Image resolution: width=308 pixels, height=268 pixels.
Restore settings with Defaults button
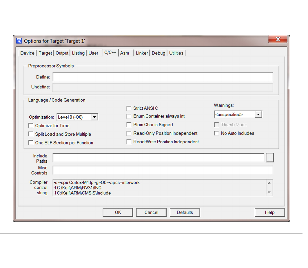point(185,212)
